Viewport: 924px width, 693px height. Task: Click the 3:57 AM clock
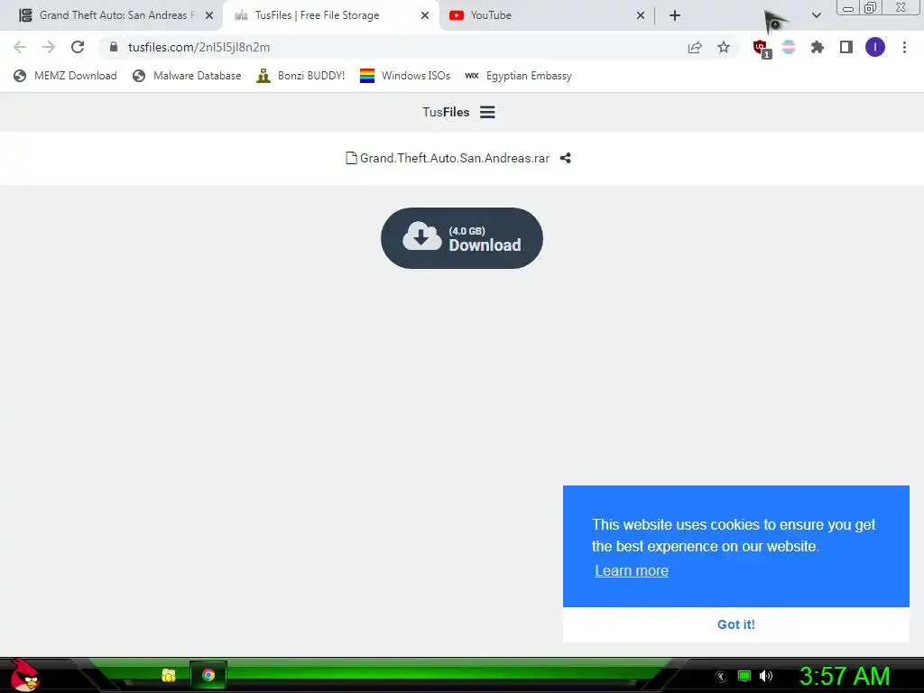click(845, 676)
